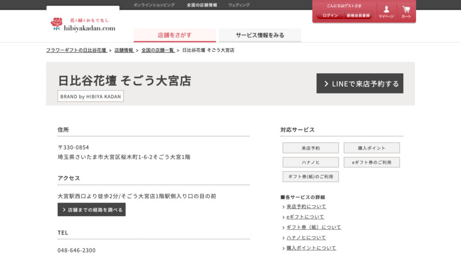This screenshot has width=461, height=260.
Task: Select the ハナノヒ service button
Action: [x=311, y=163]
